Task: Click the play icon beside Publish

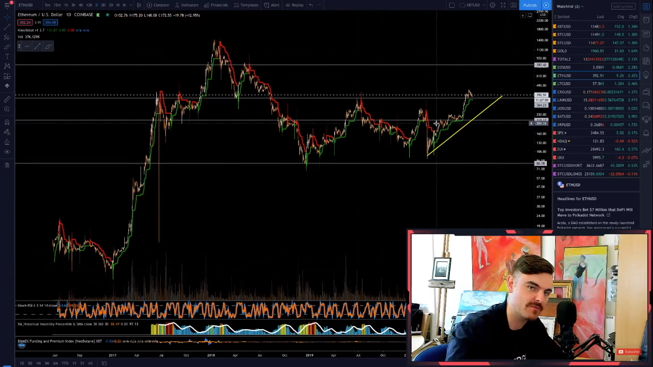Action: tap(546, 5)
